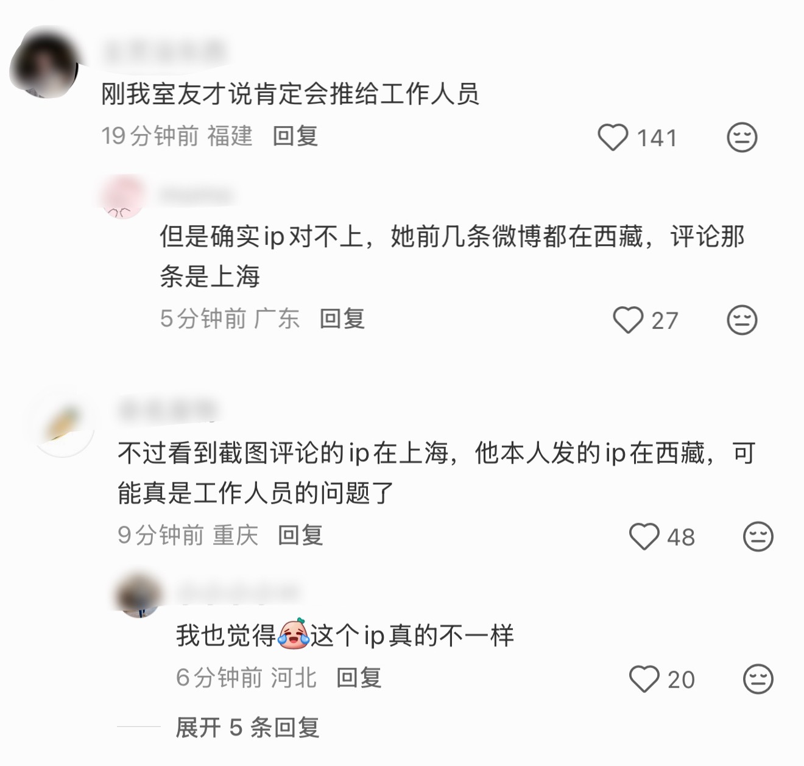Screen dimensions: 804x766
Task: Open blurred username above the 室友 comment
Action: tap(164, 53)
